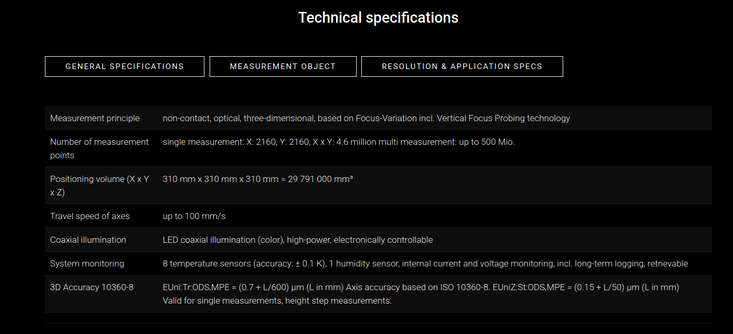The height and width of the screenshot is (334, 733).
Task: Select the Positioning volume (X x Y x Z) label
Action: point(100,186)
